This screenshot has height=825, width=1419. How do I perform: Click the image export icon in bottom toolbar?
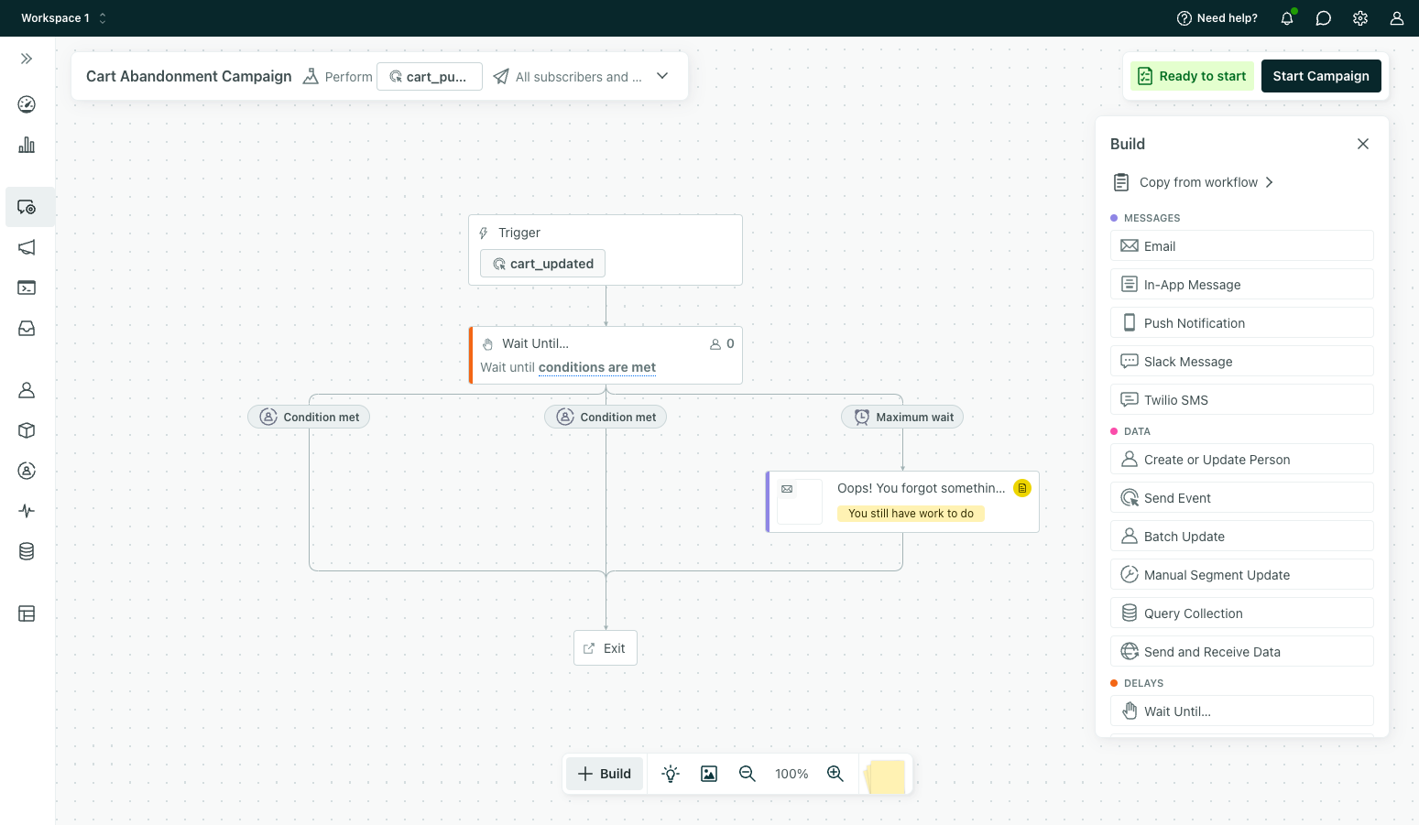pos(709,774)
